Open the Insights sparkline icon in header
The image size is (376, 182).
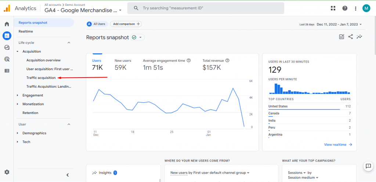point(359,37)
